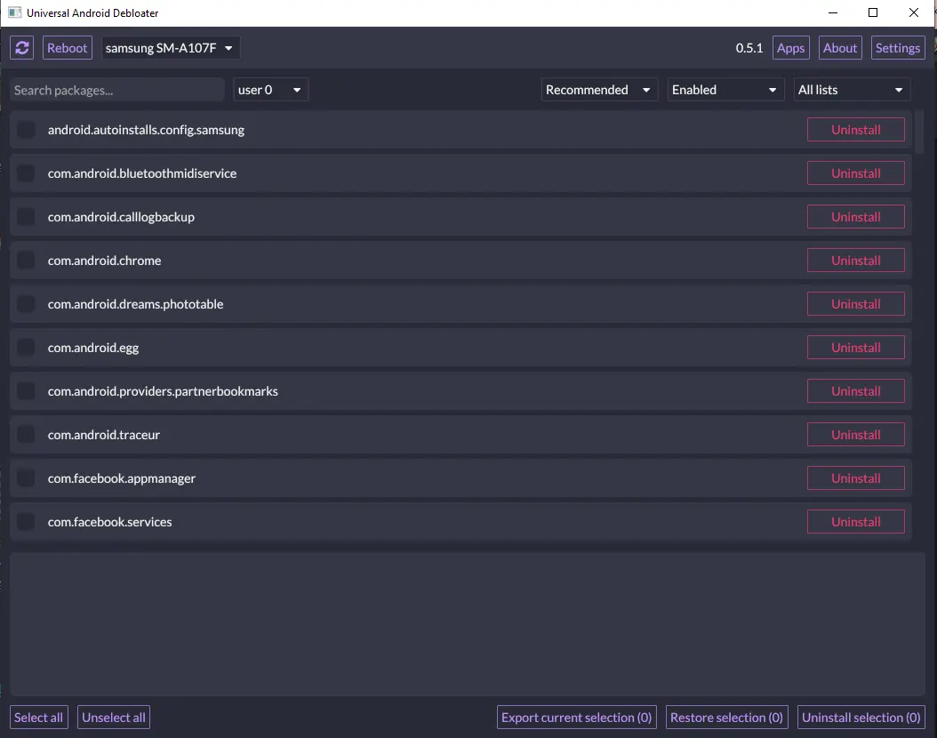Open the user 0 dropdown
This screenshot has width=937, height=738.
click(270, 90)
